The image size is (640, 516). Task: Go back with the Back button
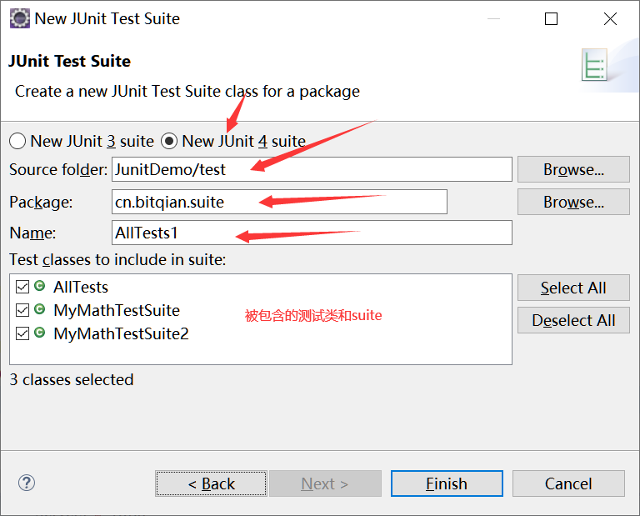(211, 483)
